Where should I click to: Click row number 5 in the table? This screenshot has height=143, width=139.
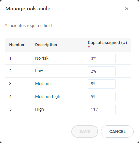point(10,109)
